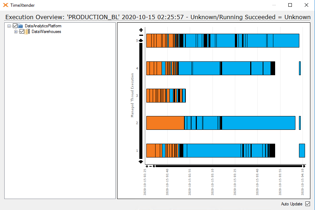Viewport: 315px width, 210px height.
Task: Click the vertical thread axis scrollbar
Action: tap(141, 101)
